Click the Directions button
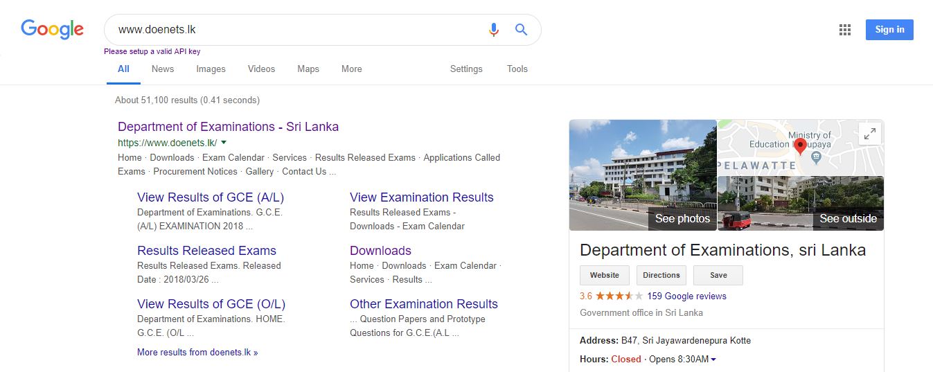 pos(661,275)
